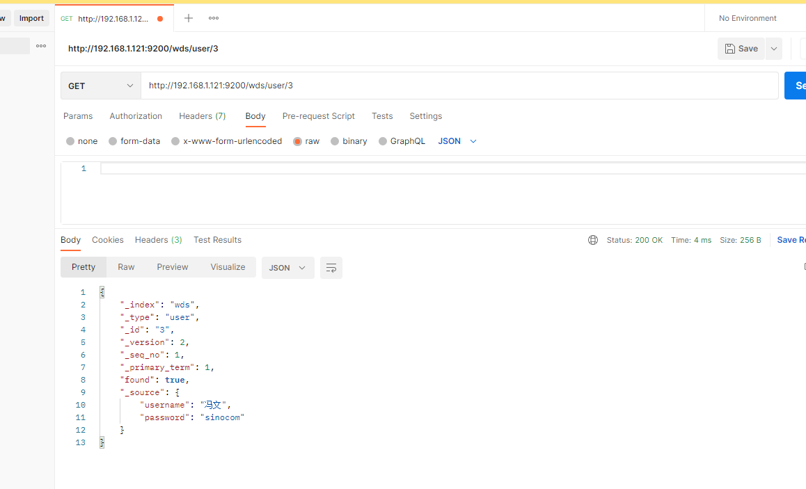Select the x-www-form-urlencoded radio option
Viewport: 806px width, 489px height.
pyautogui.click(x=175, y=141)
